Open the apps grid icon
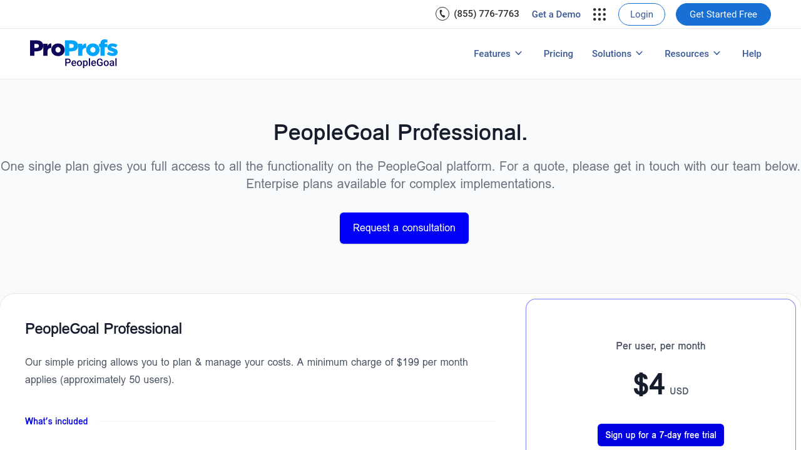The height and width of the screenshot is (450, 801). pyautogui.click(x=599, y=14)
